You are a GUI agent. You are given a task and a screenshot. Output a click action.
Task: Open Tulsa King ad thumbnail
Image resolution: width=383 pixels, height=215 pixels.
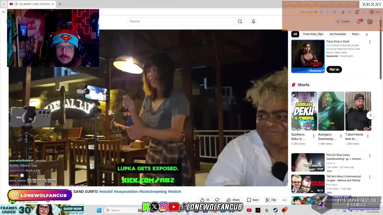tap(308, 56)
